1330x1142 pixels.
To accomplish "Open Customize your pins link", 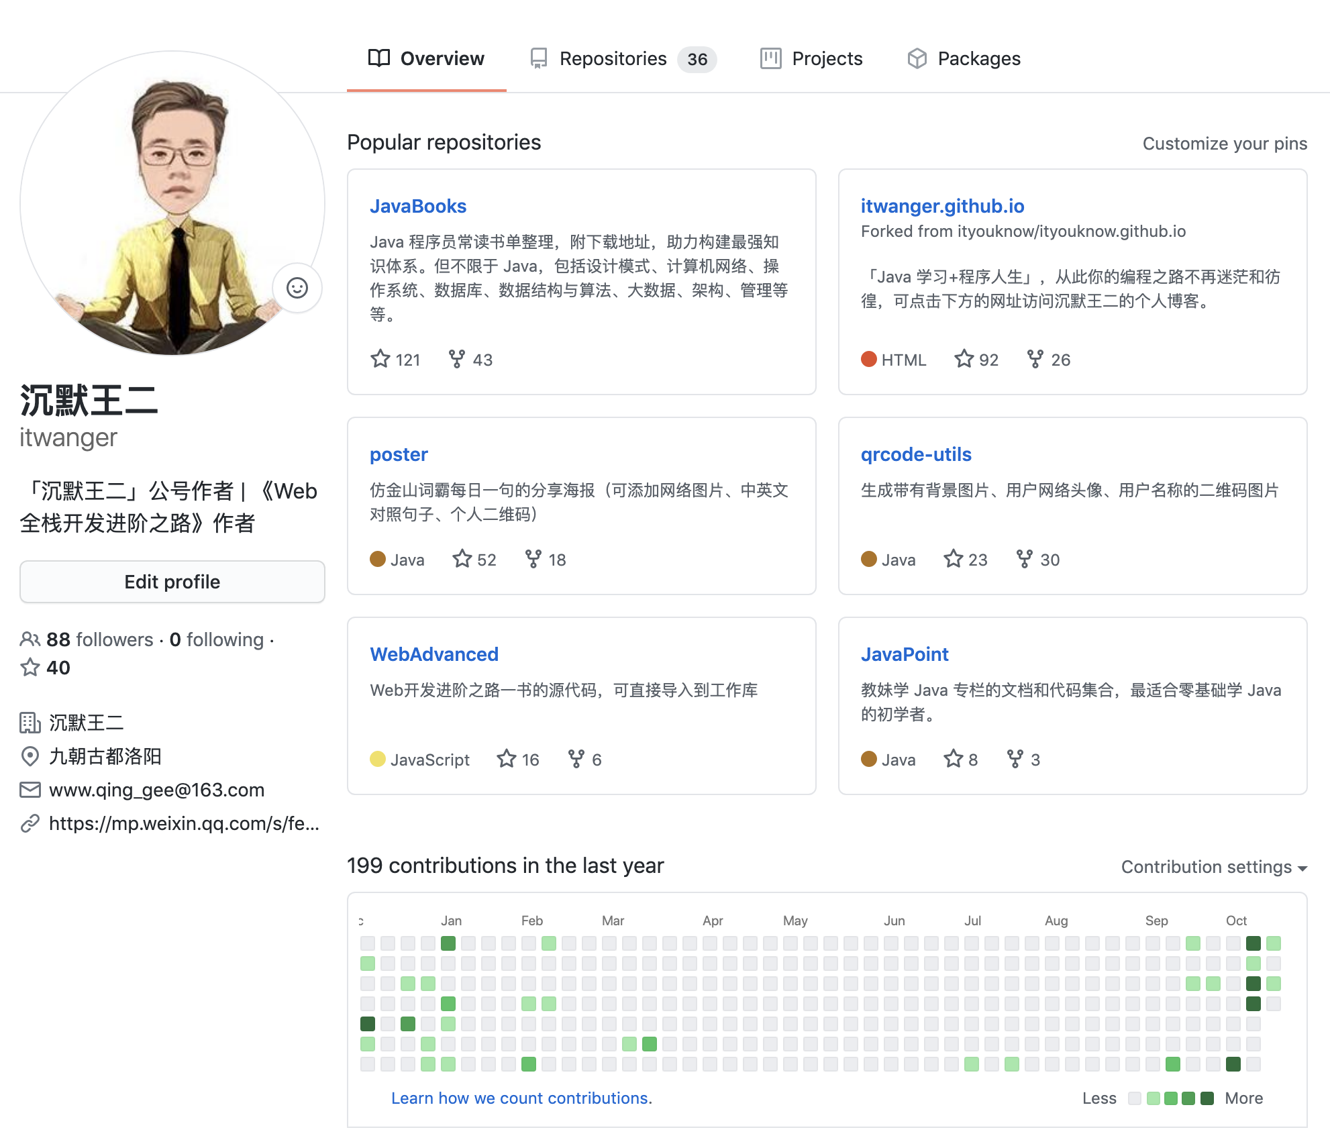I will (1225, 144).
